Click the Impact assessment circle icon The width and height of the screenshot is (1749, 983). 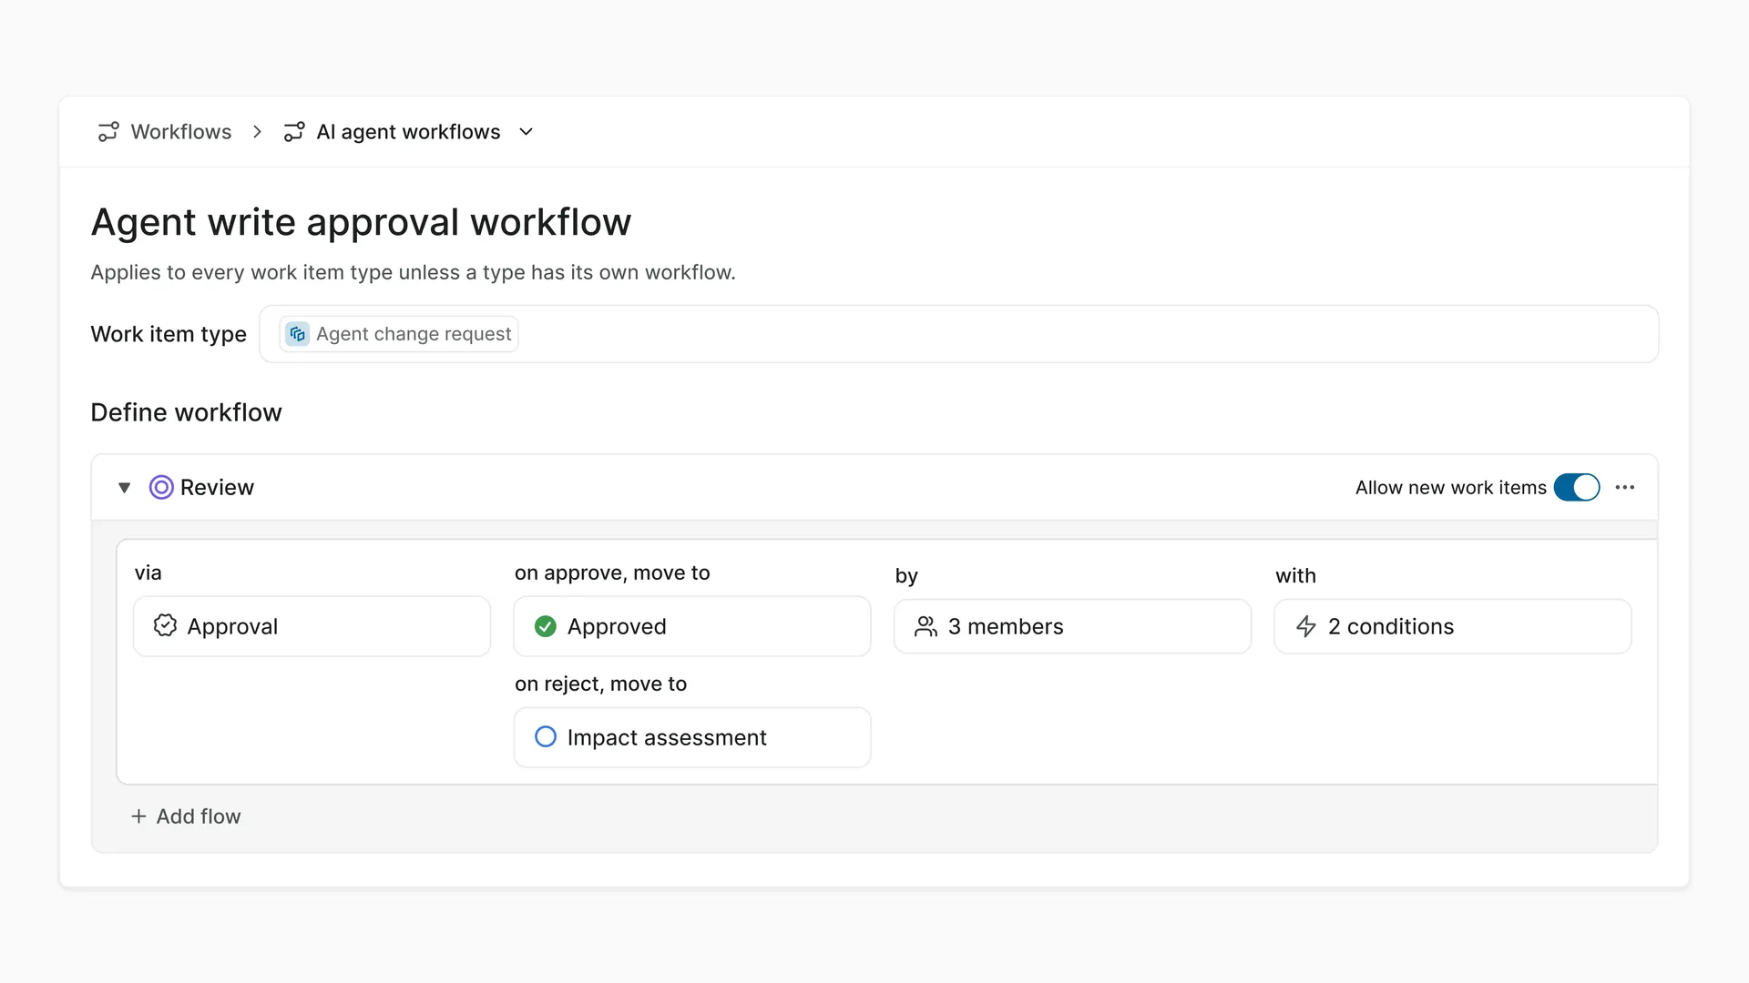546,736
